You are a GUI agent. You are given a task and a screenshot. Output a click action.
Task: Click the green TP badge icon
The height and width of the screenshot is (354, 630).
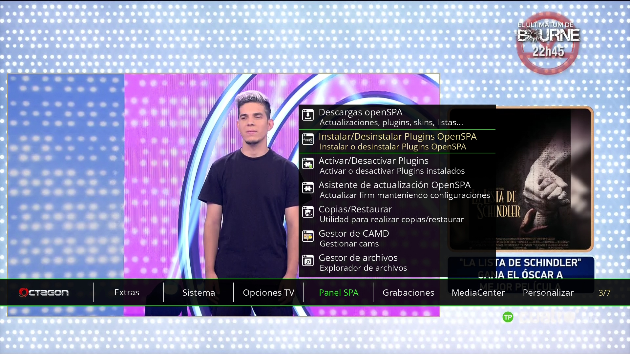tap(508, 317)
